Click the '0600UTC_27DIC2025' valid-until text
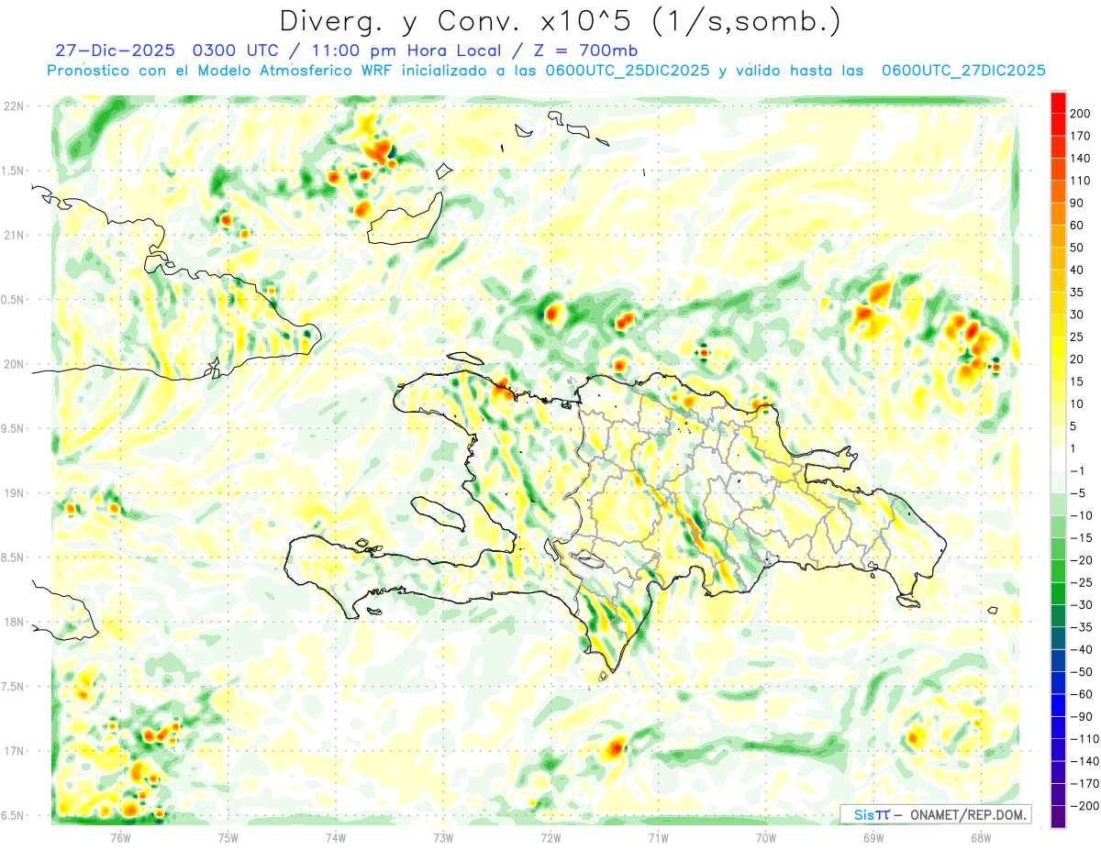 pyautogui.click(x=963, y=71)
